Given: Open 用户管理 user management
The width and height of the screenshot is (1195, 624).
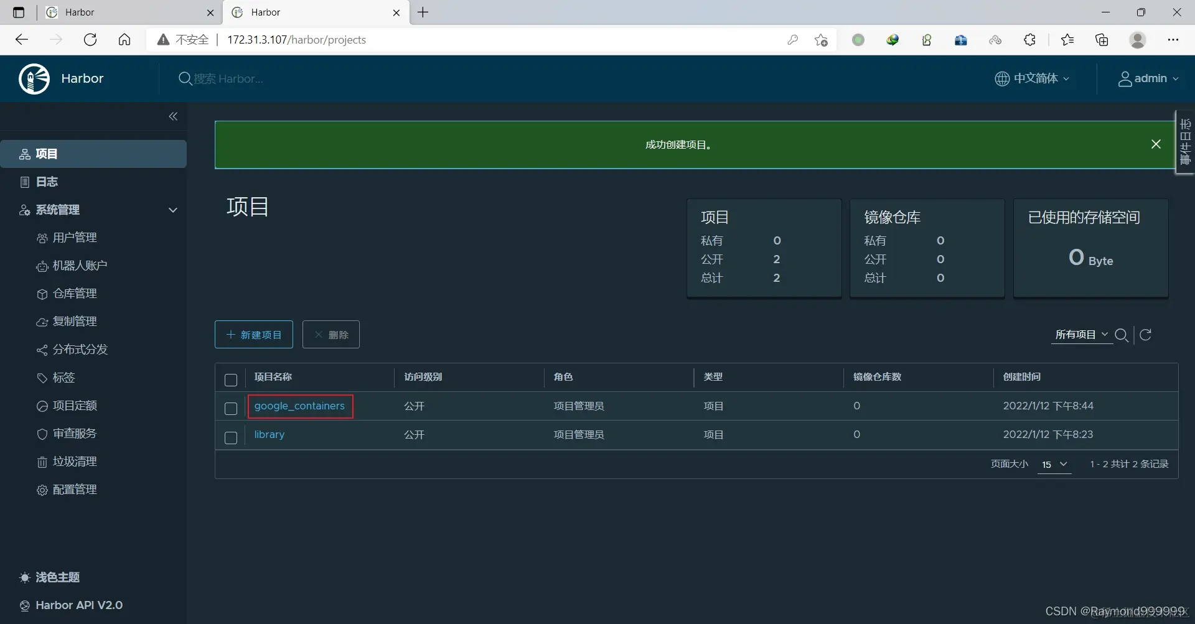Looking at the screenshot, I should tap(75, 238).
